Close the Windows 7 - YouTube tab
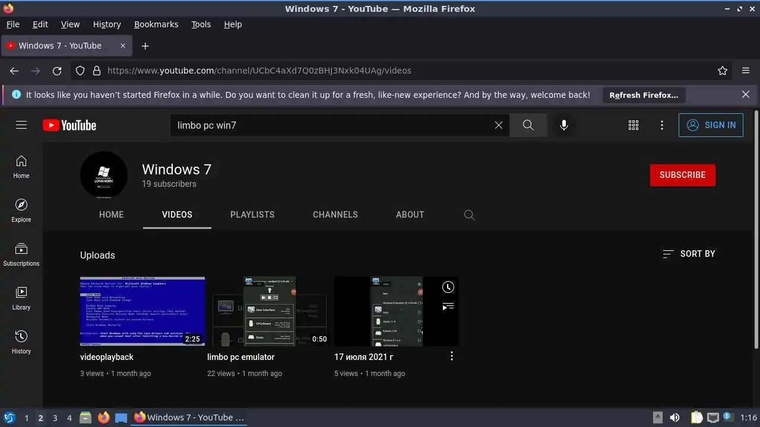 (123, 46)
